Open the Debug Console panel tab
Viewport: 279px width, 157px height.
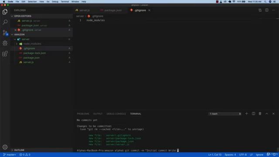click(116, 114)
